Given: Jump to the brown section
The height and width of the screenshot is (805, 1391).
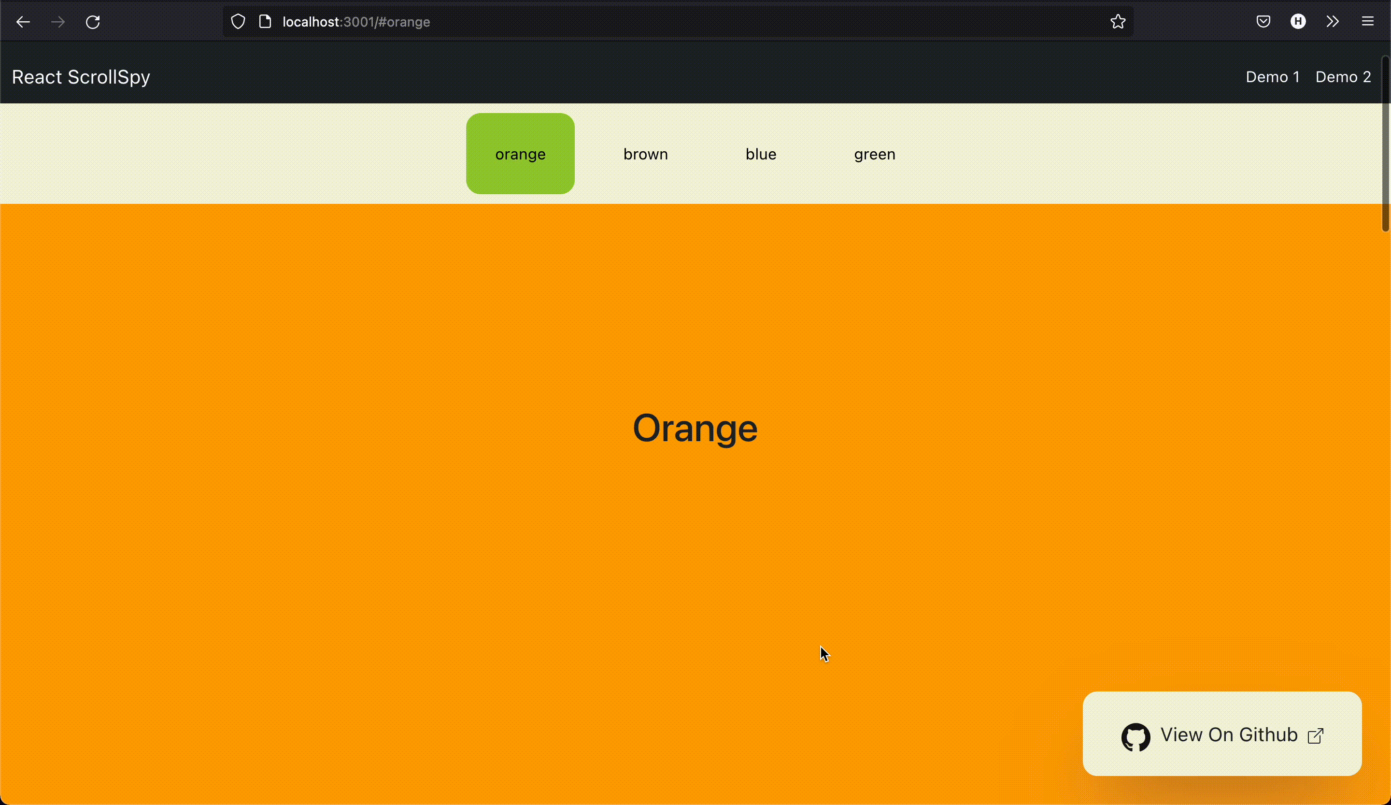Looking at the screenshot, I should (645, 154).
